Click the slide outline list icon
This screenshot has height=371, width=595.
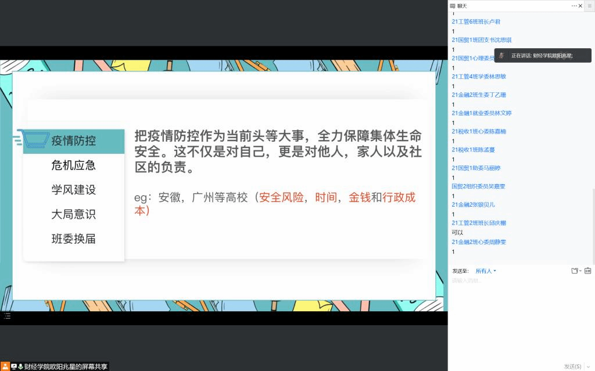[7, 316]
